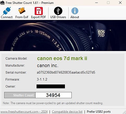Click the Connect plug icon
This screenshot has height=114, width=126.
(x=7, y=11)
